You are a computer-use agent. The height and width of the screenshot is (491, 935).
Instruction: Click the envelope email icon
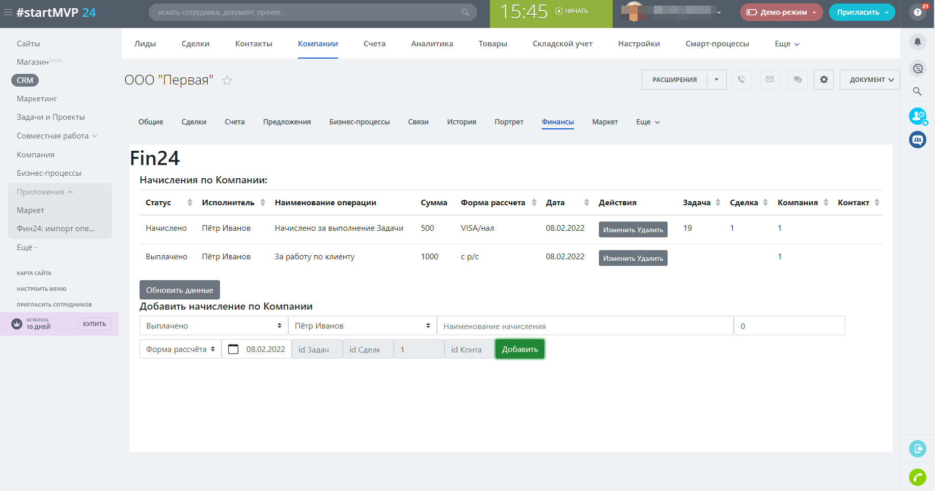pos(769,79)
